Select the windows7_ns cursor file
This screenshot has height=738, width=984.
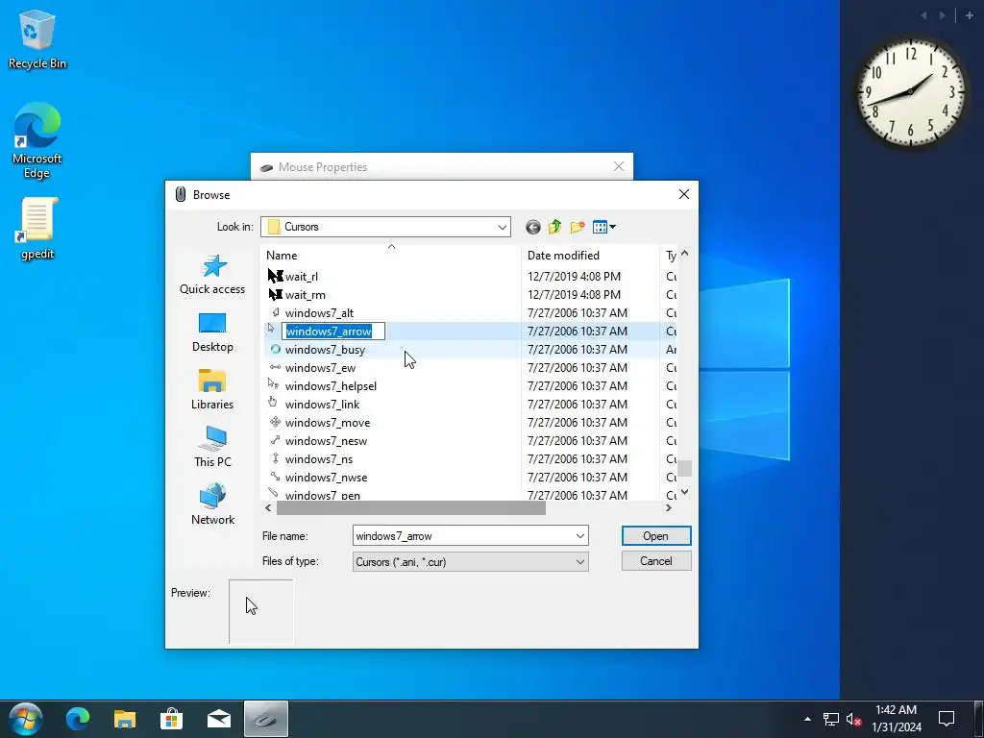point(319,458)
